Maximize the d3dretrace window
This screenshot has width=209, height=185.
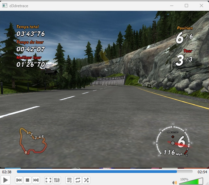click(x=186, y=6)
